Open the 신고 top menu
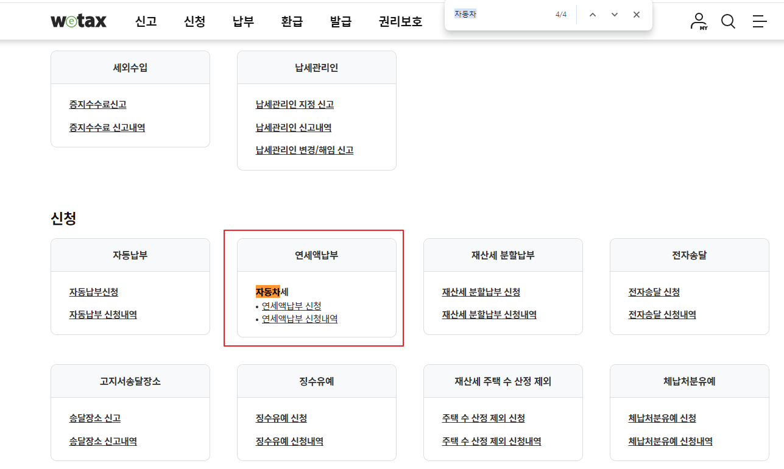 (146, 21)
